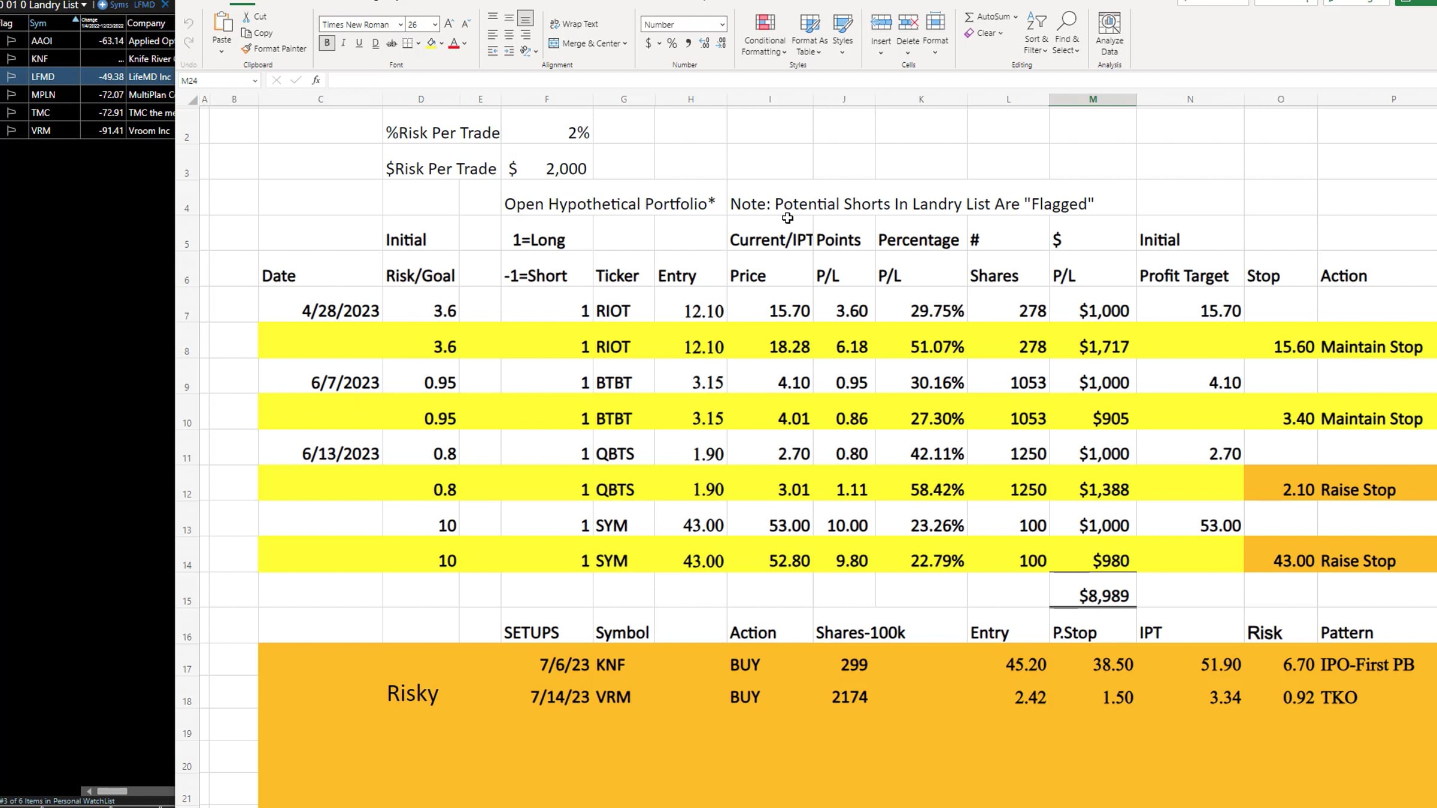Click the Syms tab in watchlist
This screenshot has width=1437, height=808.
[x=114, y=5]
